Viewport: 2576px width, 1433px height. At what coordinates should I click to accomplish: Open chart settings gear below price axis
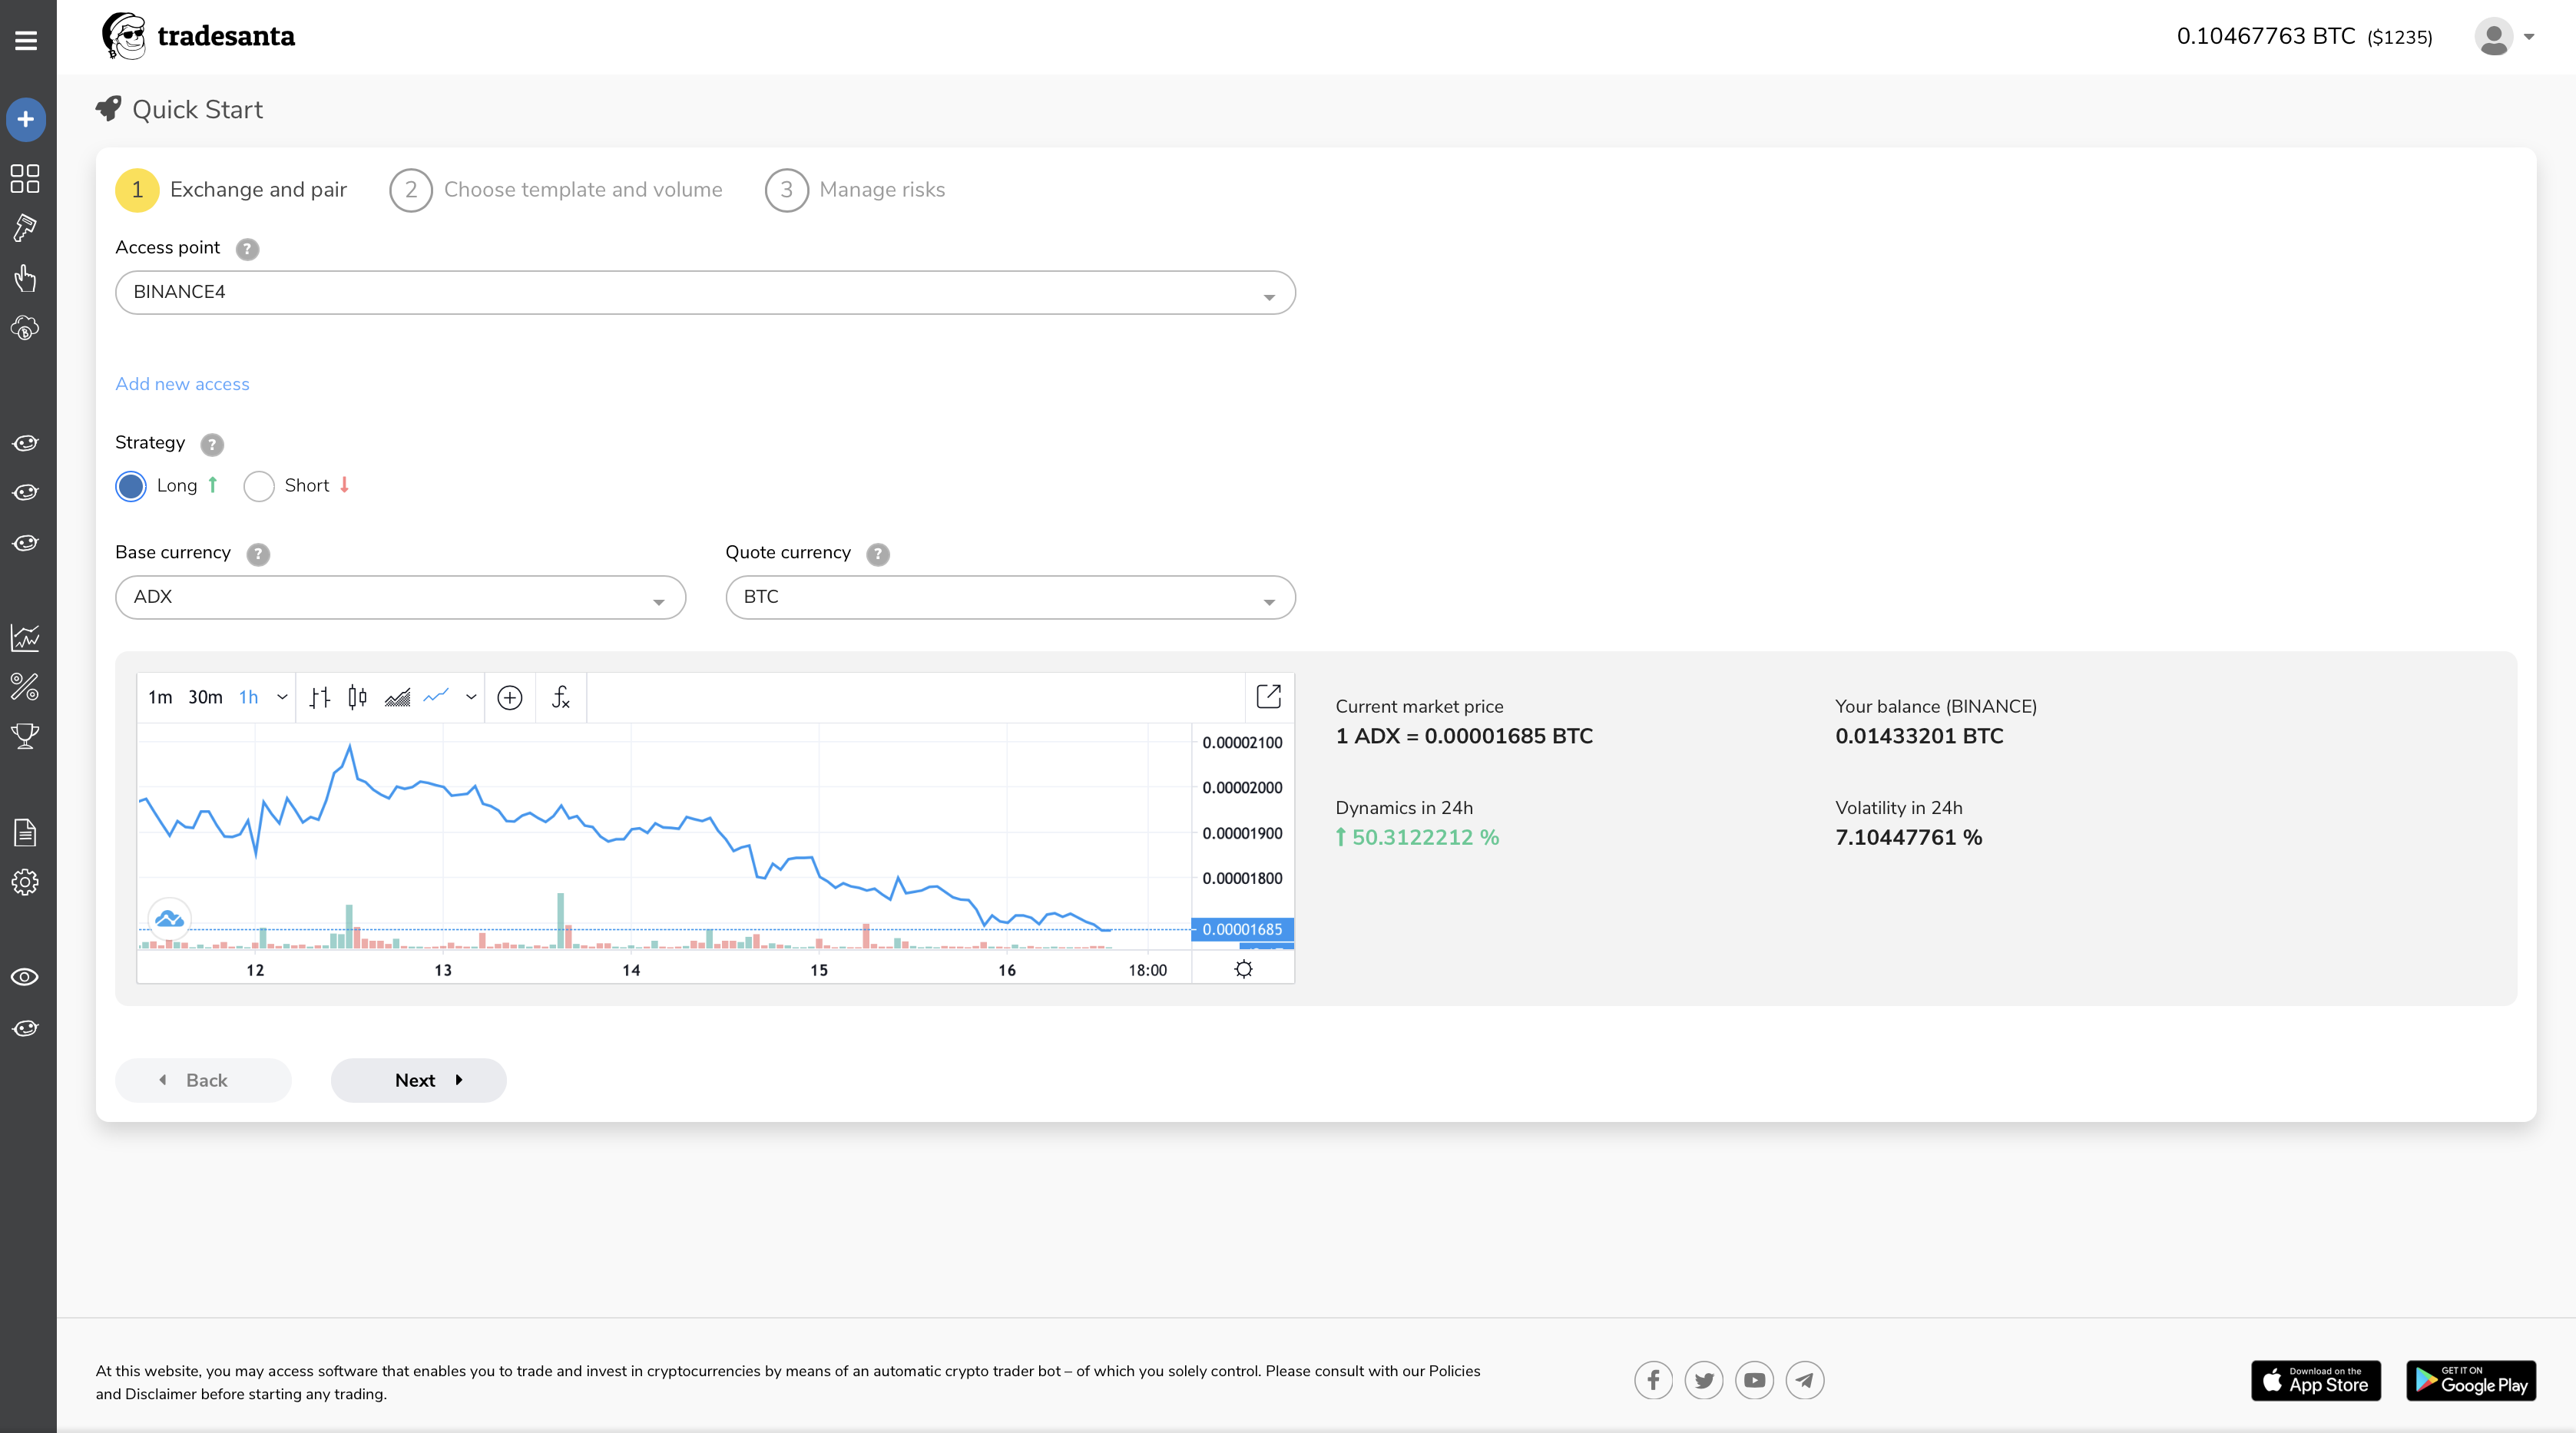coord(1243,969)
